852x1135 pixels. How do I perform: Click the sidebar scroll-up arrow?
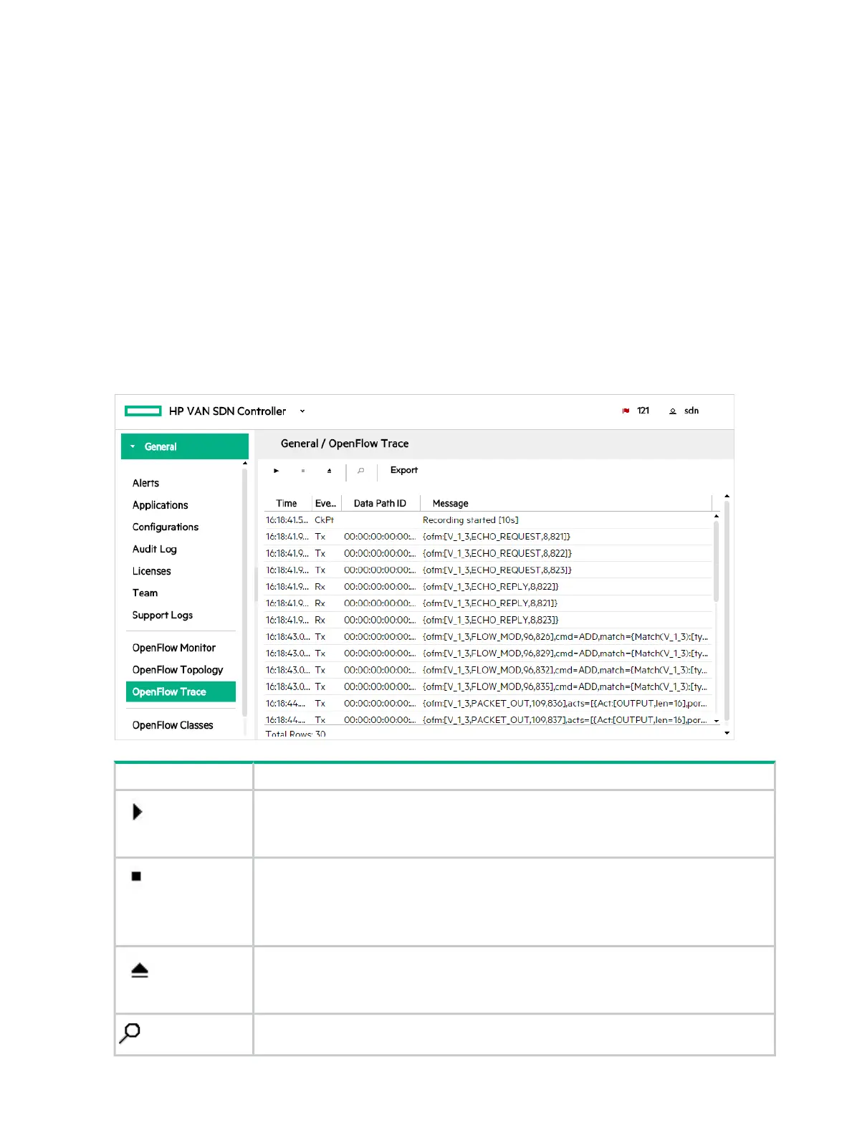coord(245,464)
